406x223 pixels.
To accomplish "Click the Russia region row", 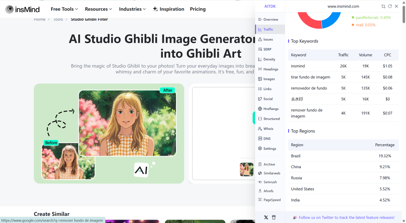I will (343, 178).
